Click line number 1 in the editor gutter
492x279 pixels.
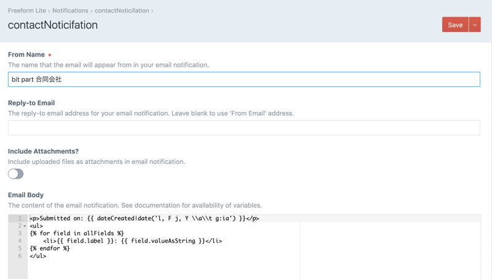coord(19,218)
